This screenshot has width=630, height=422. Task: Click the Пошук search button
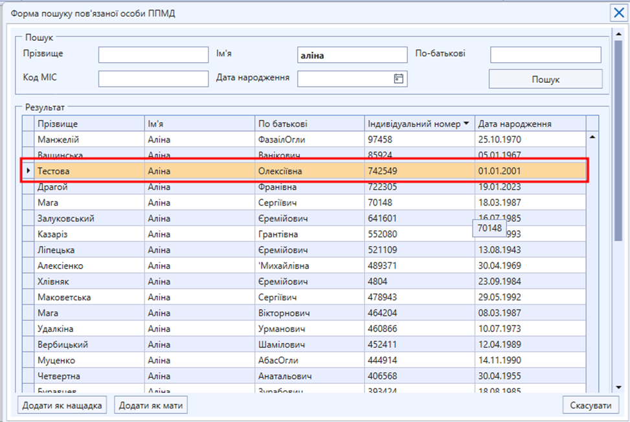click(546, 79)
